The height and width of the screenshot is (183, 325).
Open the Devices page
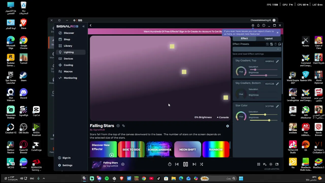pyautogui.click(x=68, y=58)
